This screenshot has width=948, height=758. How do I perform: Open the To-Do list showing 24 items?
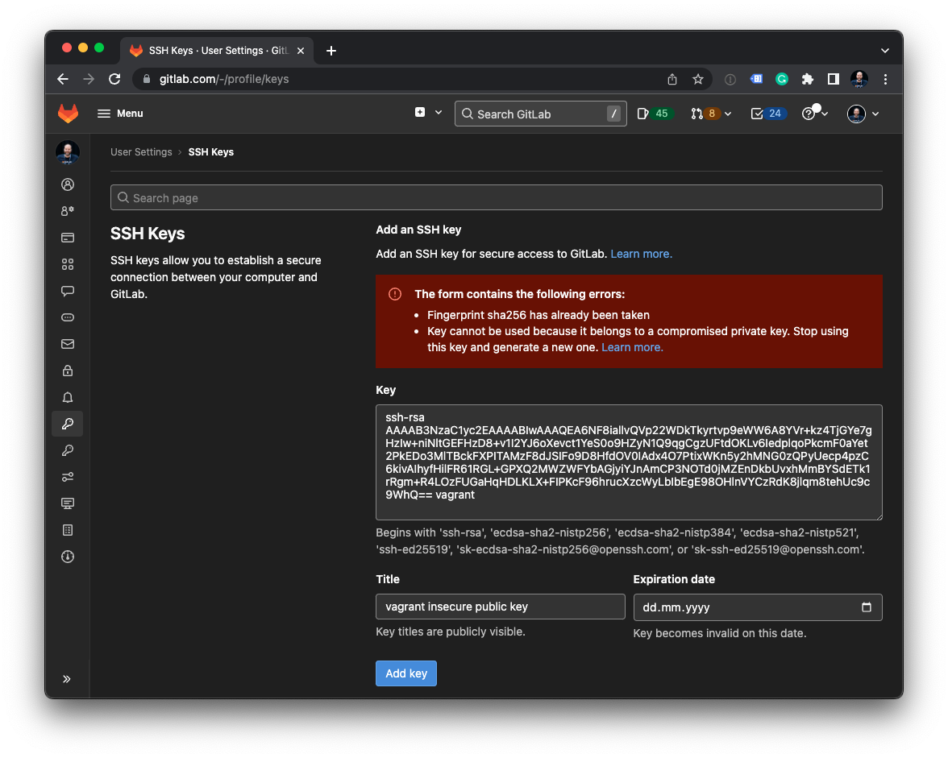(x=767, y=114)
